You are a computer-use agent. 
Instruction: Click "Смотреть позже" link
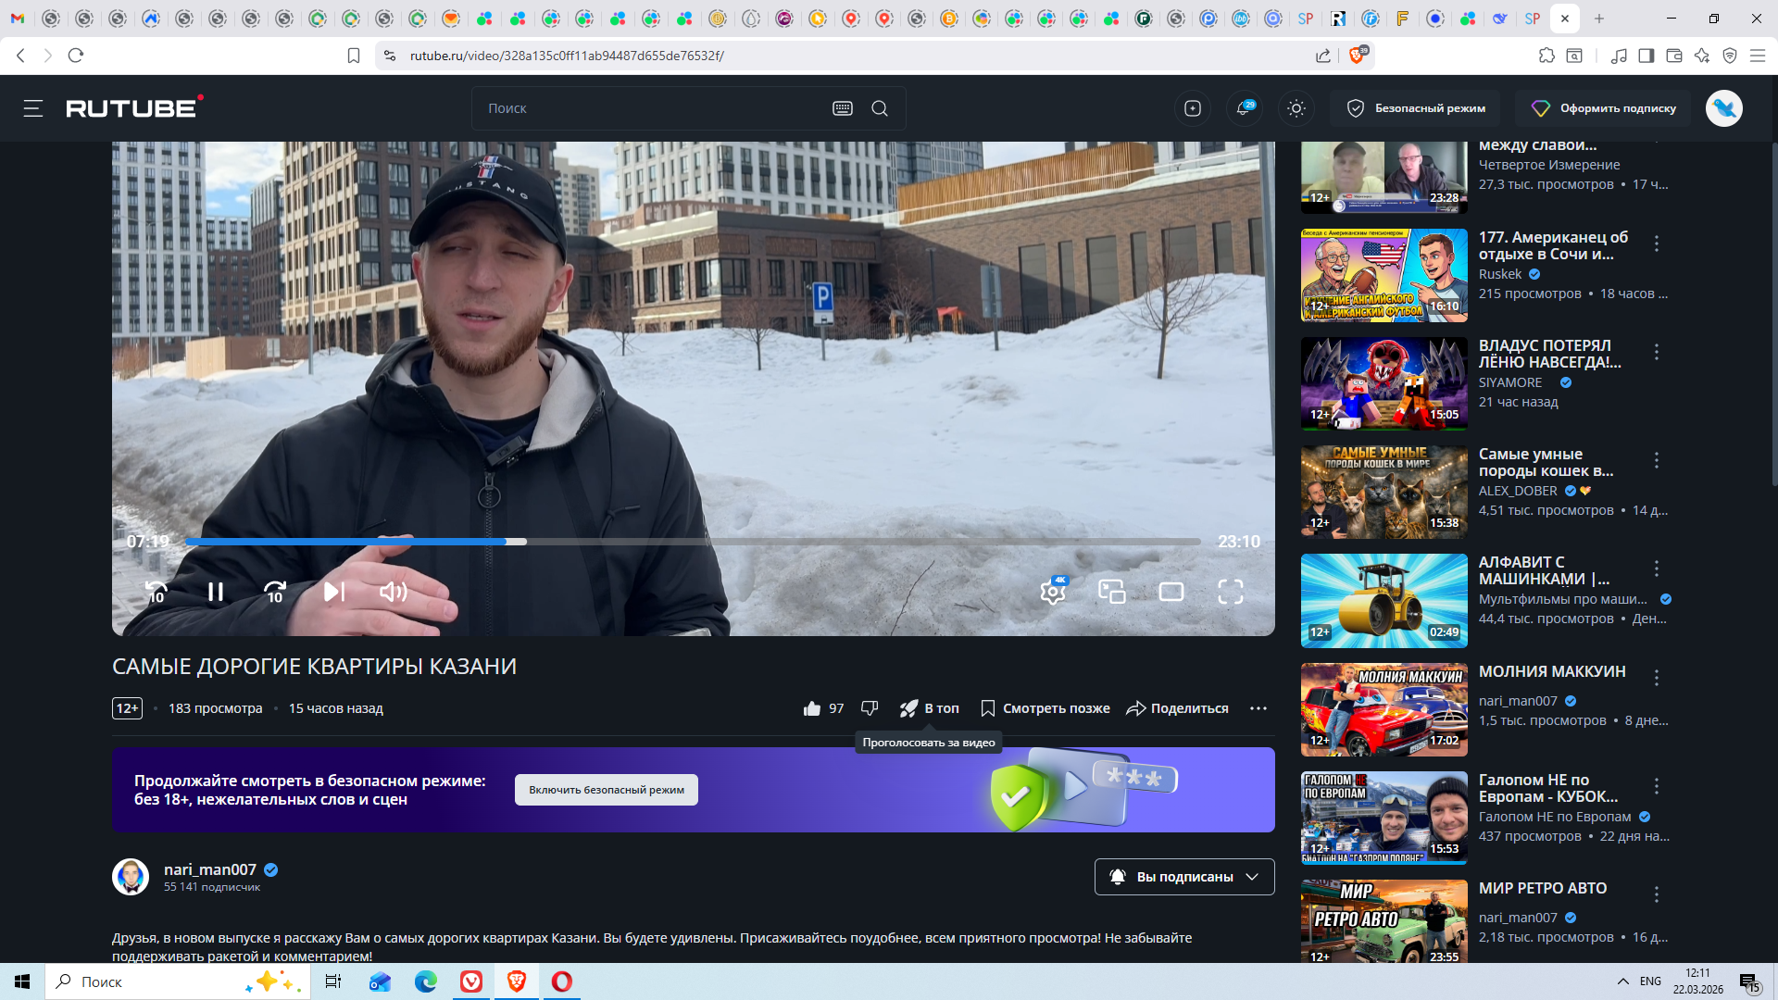[1045, 708]
